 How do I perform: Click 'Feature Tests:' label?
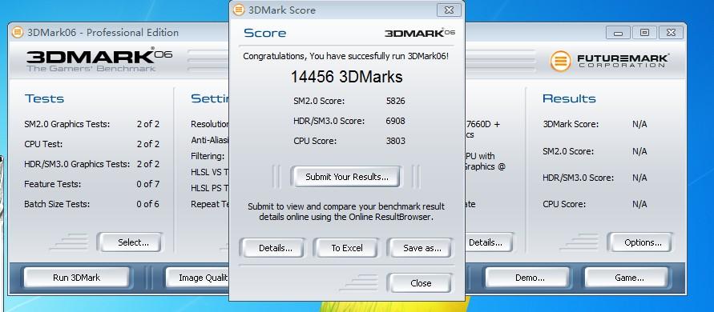(x=52, y=184)
